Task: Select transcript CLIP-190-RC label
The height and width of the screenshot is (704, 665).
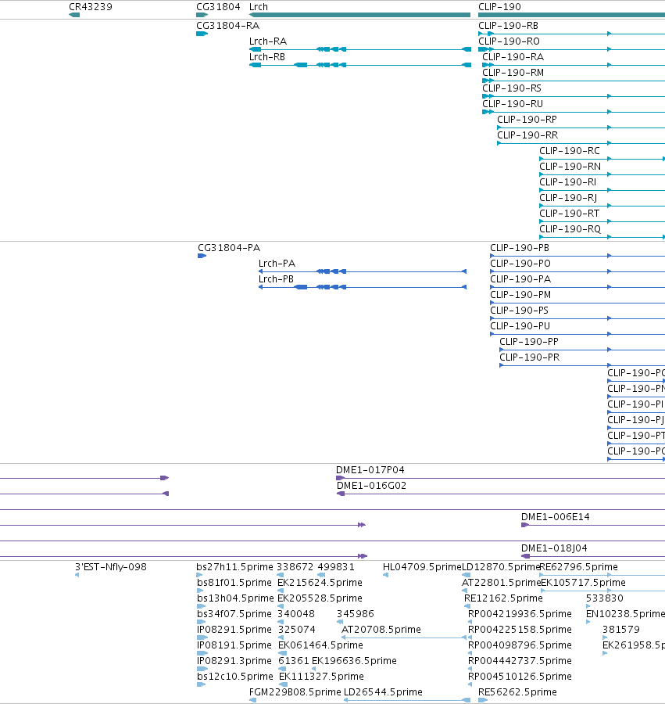Action: (x=570, y=151)
